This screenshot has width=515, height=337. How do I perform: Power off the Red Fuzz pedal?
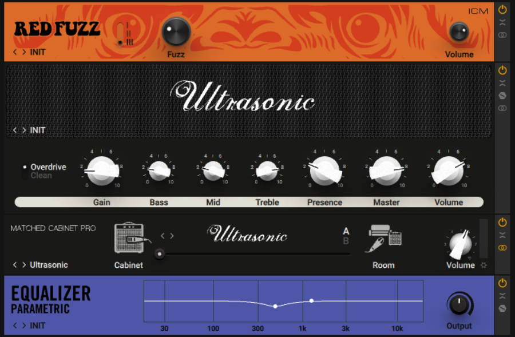501,9
